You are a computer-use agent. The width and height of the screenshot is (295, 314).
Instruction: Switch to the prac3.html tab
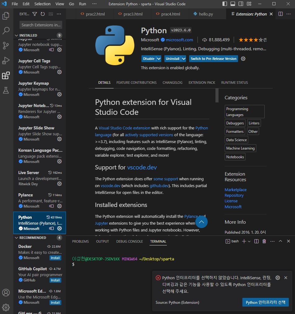click(x=132, y=14)
